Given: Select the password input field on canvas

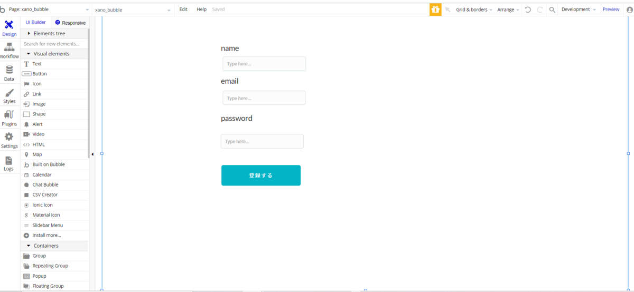Looking at the screenshot, I should point(262,141).
